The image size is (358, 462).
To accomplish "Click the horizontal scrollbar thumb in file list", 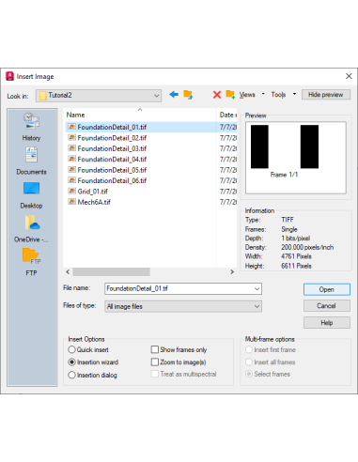I will [x=111, y=271].
